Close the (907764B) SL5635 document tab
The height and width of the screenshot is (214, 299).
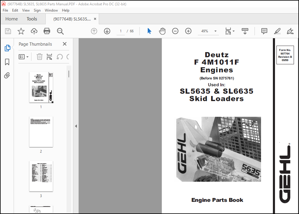[95, 19]
